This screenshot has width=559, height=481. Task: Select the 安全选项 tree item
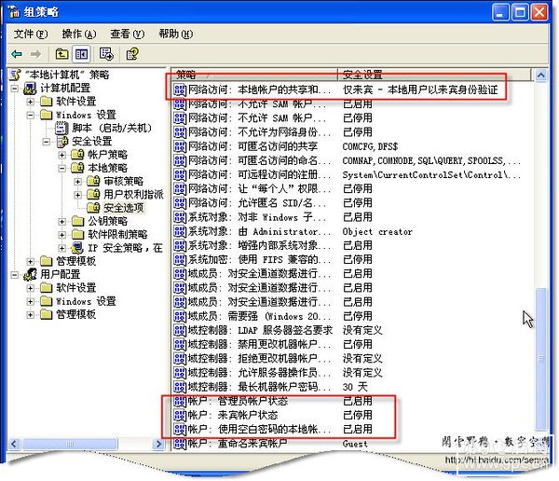123,208
